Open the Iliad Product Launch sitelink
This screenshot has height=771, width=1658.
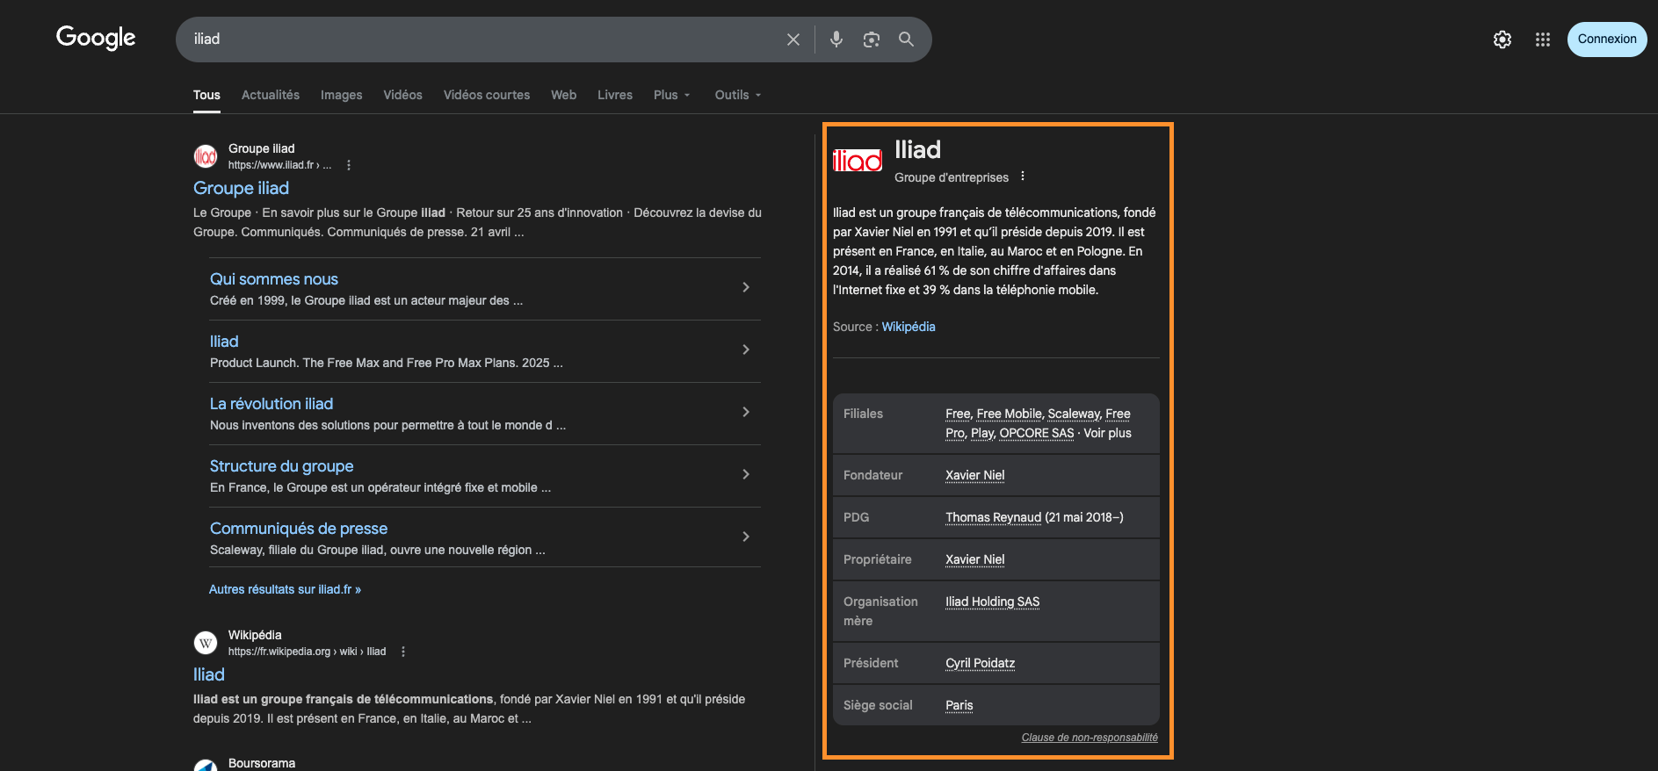tap(224, 342)
